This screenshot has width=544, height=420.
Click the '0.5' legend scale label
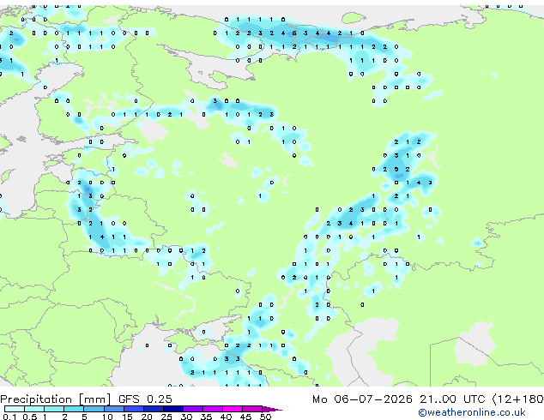[x=30, y=417]
